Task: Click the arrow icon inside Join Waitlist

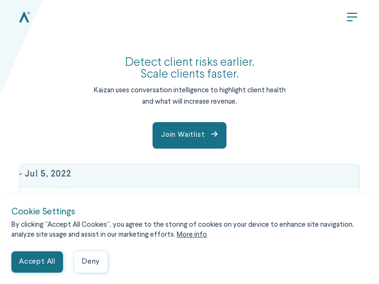Action: pos(215,134)
